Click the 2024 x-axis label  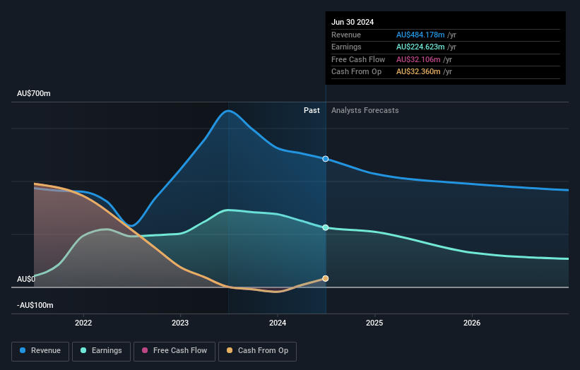[278, 323]
